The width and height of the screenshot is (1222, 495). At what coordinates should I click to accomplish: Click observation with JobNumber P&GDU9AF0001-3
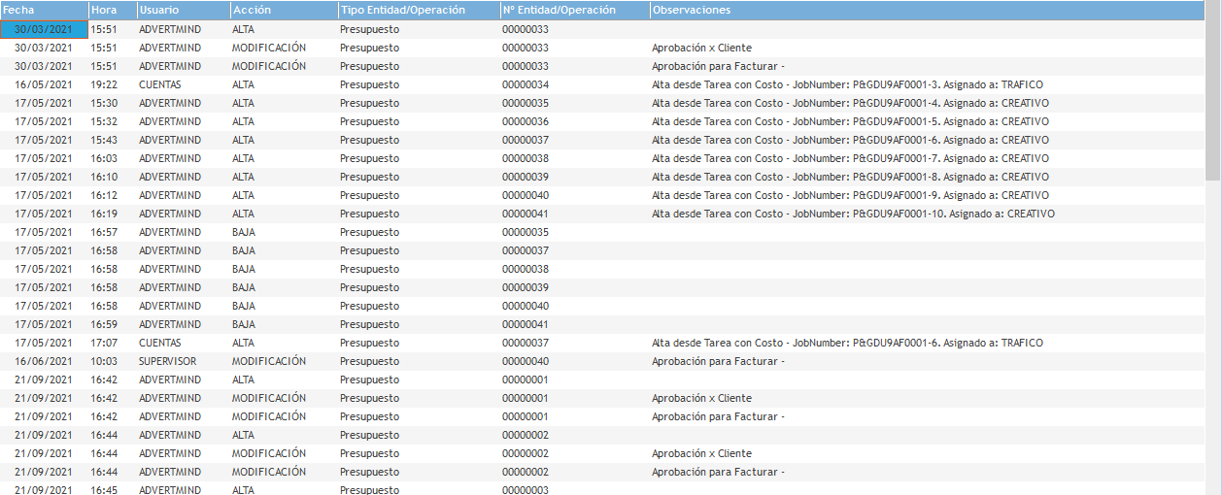[x=847, y=84]
